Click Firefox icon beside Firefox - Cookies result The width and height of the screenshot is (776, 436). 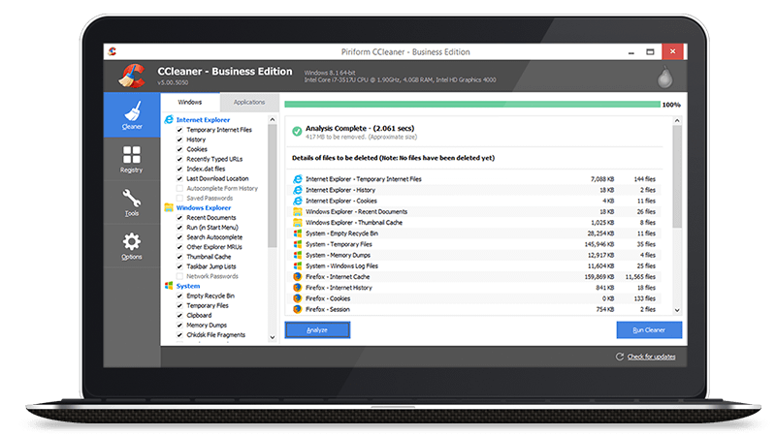pyautogui.click(x=298, y=298)
